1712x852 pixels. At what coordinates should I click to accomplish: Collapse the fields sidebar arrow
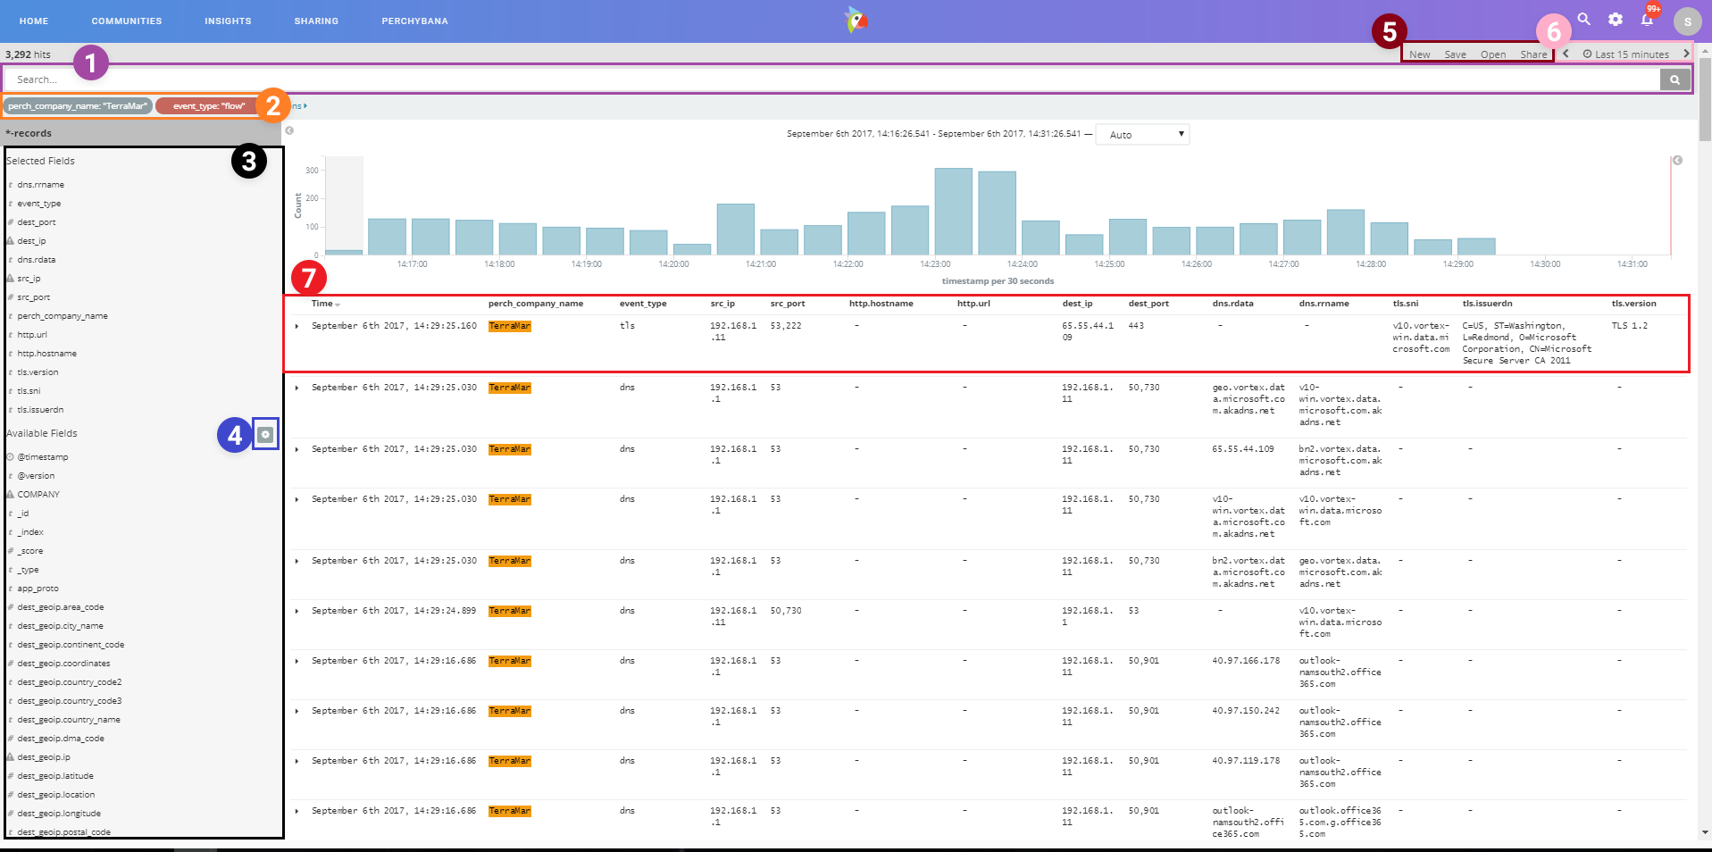(x=289, y=130)
